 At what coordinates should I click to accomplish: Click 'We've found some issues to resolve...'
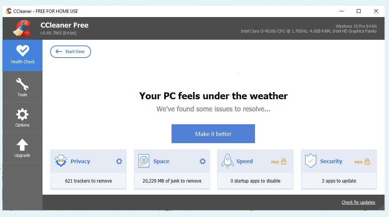213,109
